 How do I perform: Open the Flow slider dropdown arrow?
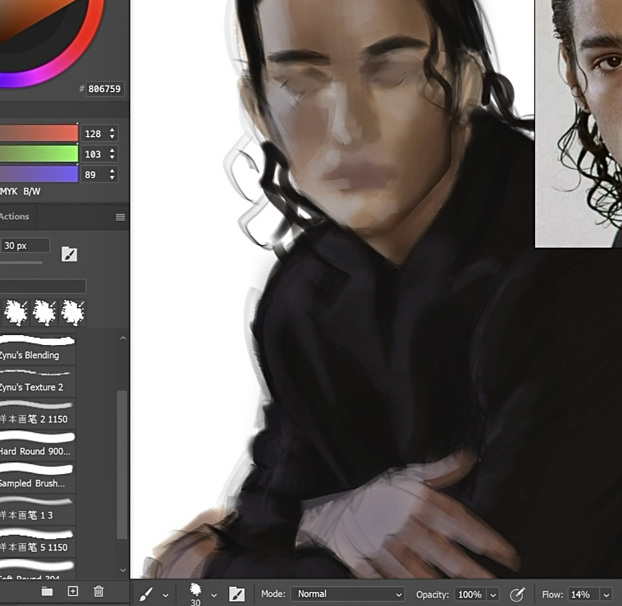click(606, 594)
